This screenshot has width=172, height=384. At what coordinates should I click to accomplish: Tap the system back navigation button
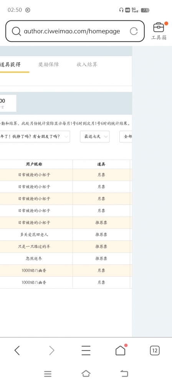pyautogui.click(x=124, y=374)
